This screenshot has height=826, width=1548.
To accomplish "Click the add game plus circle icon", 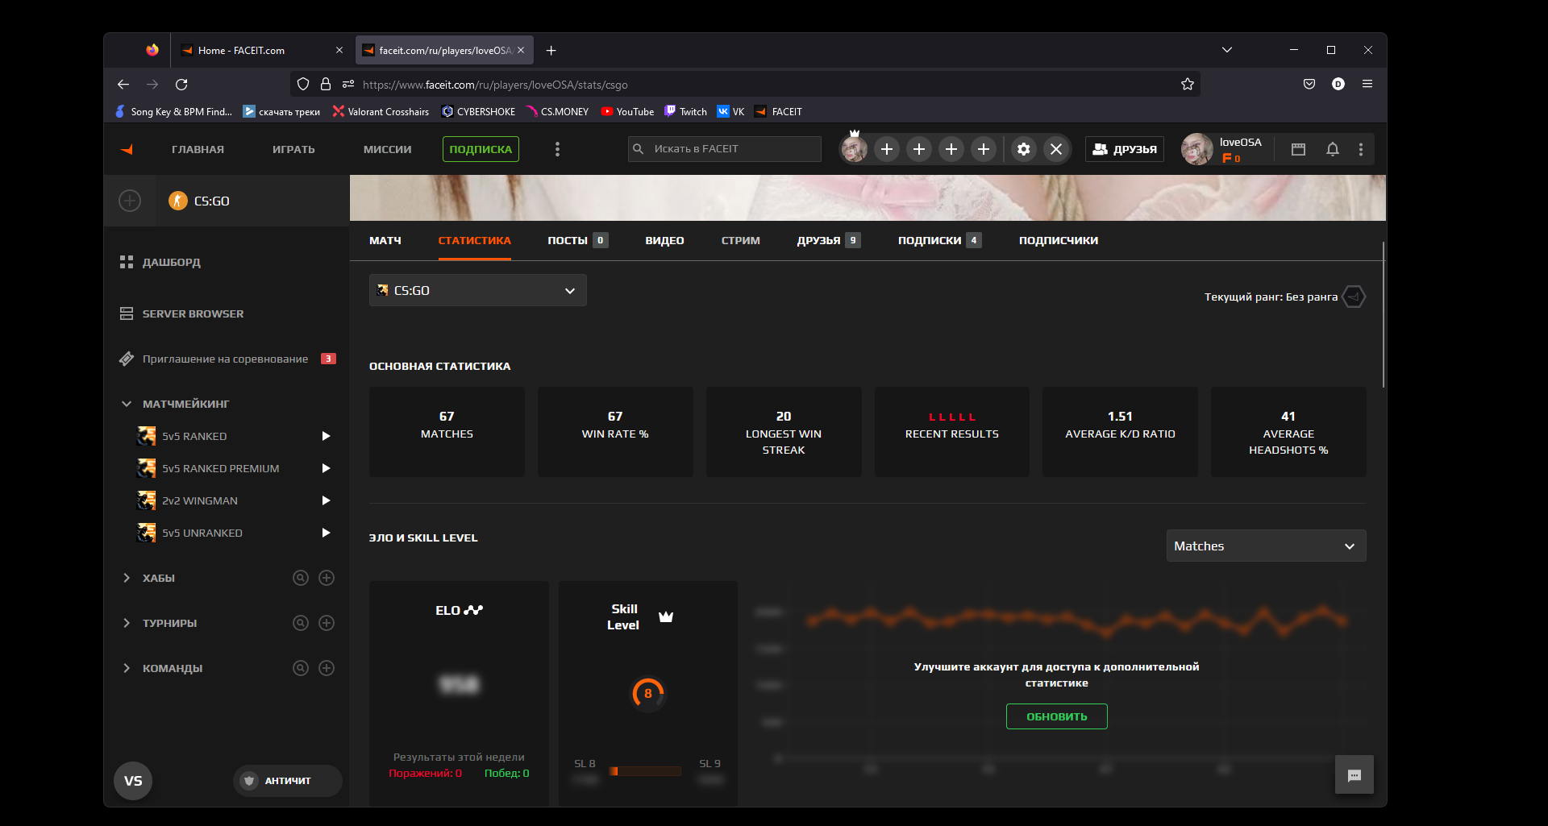I will tap(130, 201).
